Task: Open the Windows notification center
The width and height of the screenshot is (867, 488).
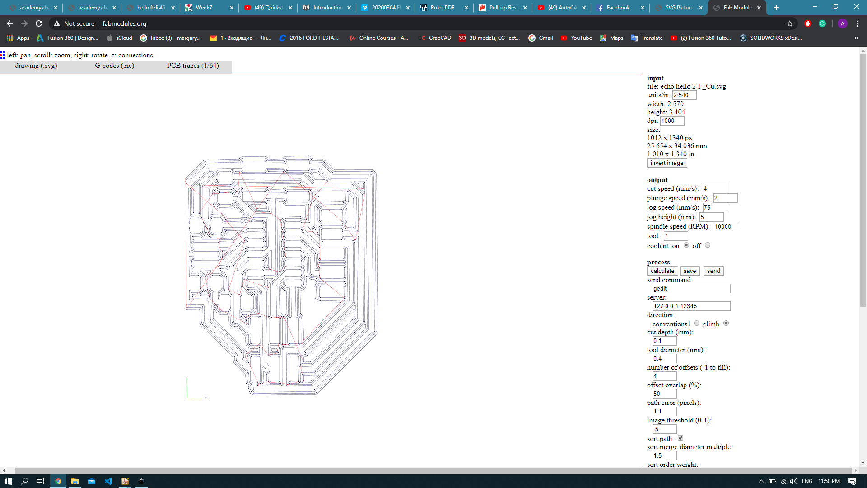Action: 852,481
